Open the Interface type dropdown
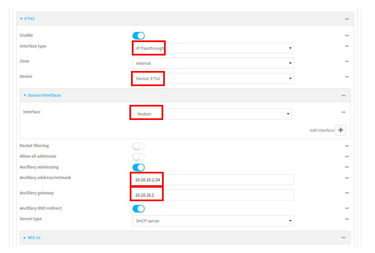Viewport: 375px width, 253px height. pos(213,48)
